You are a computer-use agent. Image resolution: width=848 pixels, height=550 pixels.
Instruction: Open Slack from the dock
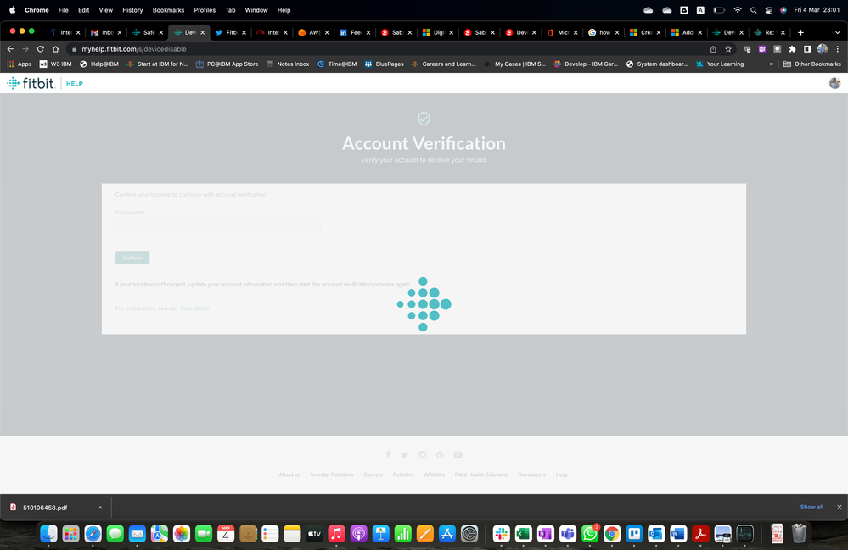pyautogui.click(x=501, y=534)
